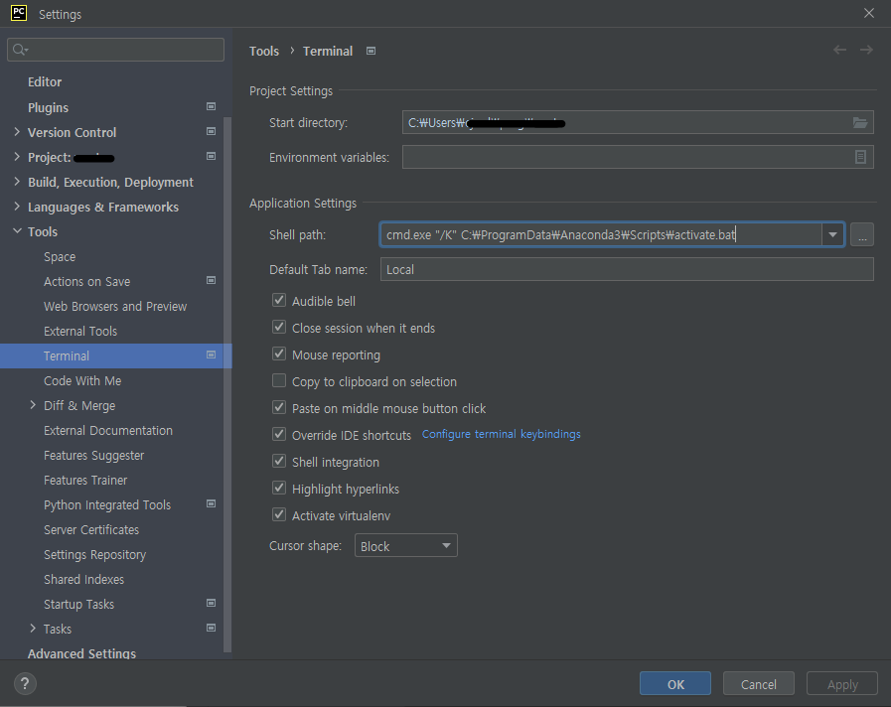The image size is (891, 707).
Task: Open the Cursor shape Block dropdown
Action: tap(405, 546)
